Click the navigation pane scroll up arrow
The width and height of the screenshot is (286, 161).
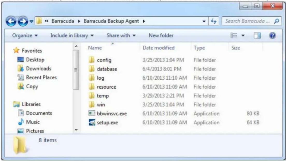pyautogui.click(x=76, y=46)
